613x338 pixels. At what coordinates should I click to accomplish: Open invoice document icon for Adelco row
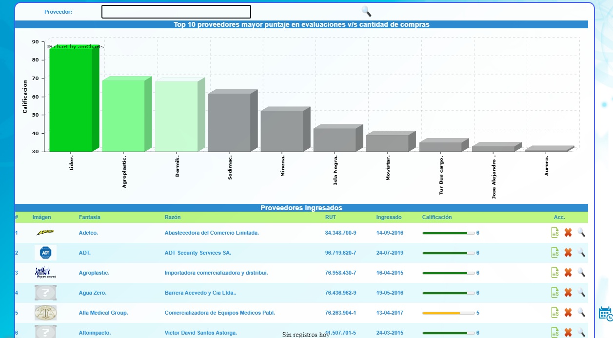554,233
